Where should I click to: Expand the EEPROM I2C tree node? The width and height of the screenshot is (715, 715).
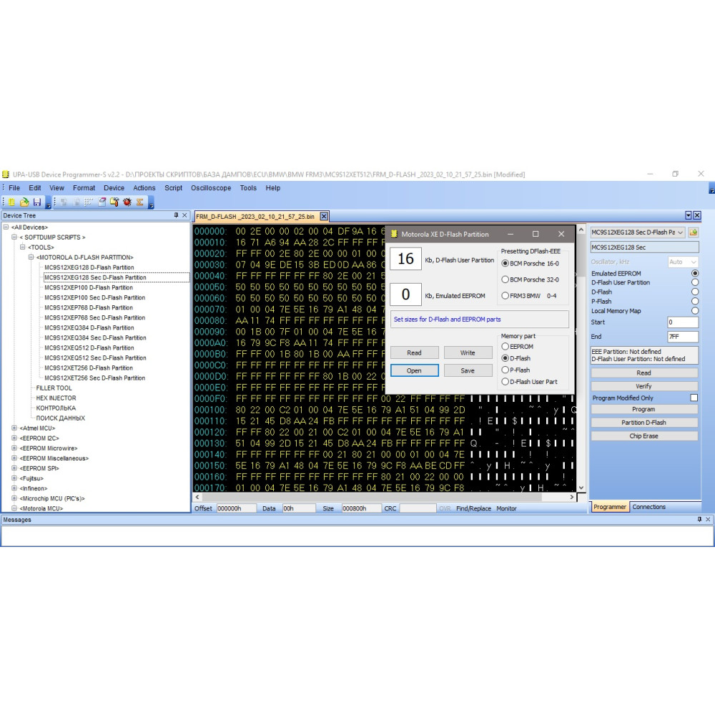14,438
